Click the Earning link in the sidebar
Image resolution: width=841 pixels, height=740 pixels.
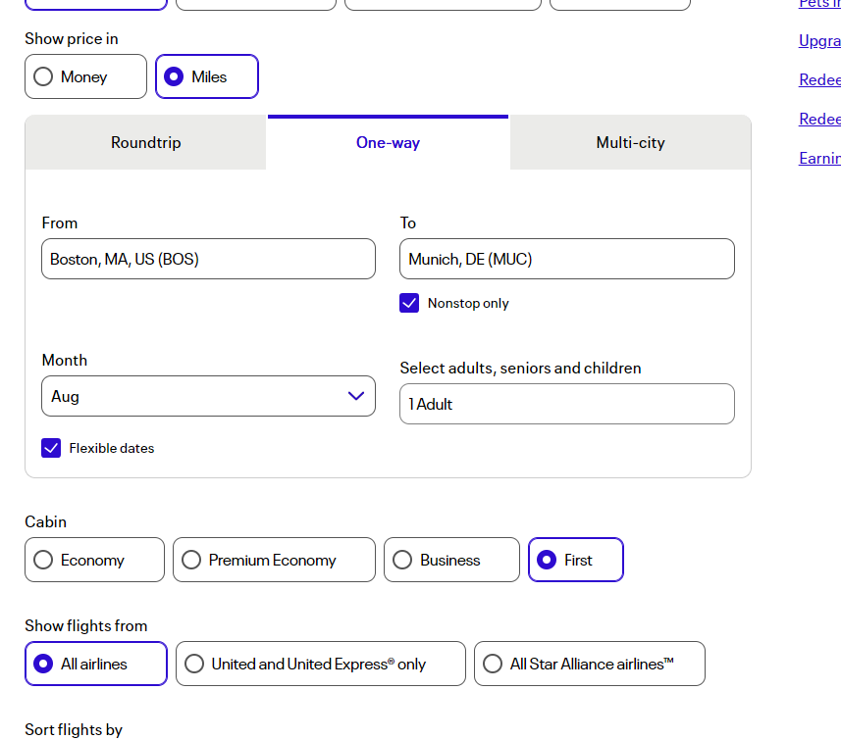point(819,159)
